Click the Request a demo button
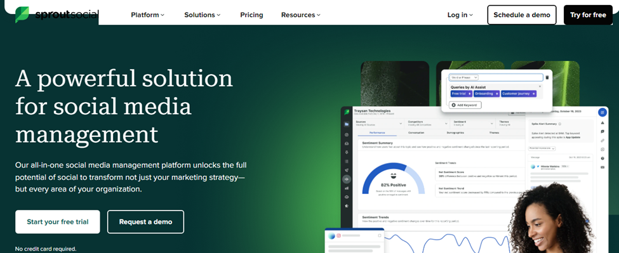This screenshot has height=253, width=619. tap(145, 222)
